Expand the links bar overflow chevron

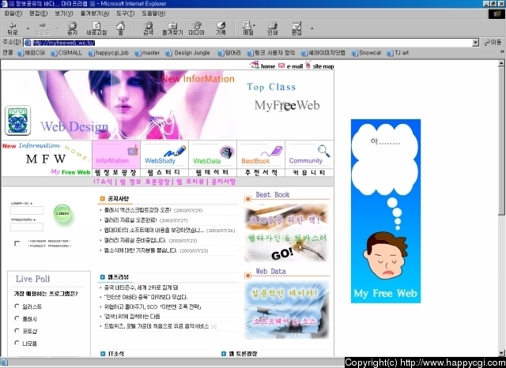502,51
